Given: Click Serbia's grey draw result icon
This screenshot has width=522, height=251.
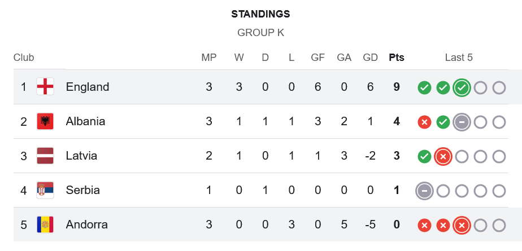Looking at the screenshot, I should point(424,191).
